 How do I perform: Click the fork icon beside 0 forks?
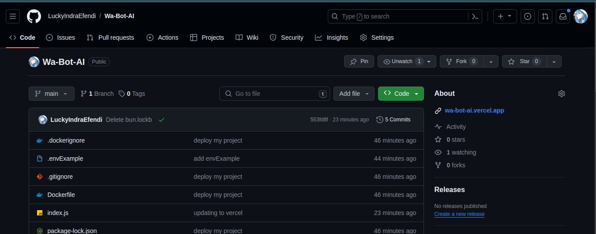[438, 165]
